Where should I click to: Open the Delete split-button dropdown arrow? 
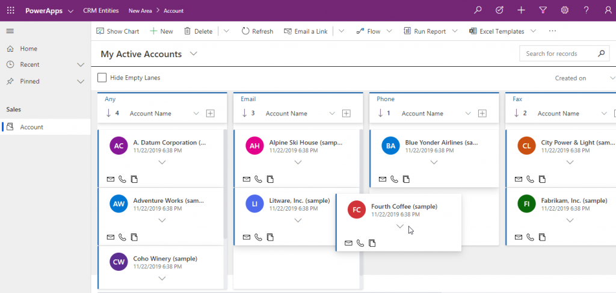226,31
